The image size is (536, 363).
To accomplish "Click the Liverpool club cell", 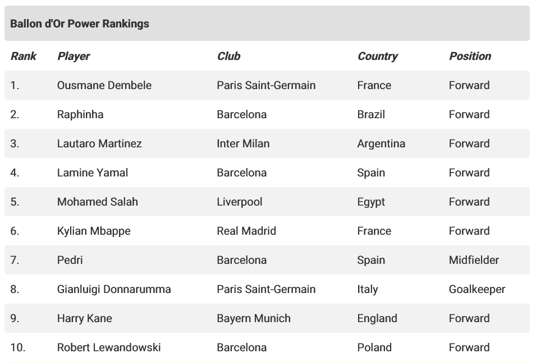I will pyautogui.click(x=240, y=202).
